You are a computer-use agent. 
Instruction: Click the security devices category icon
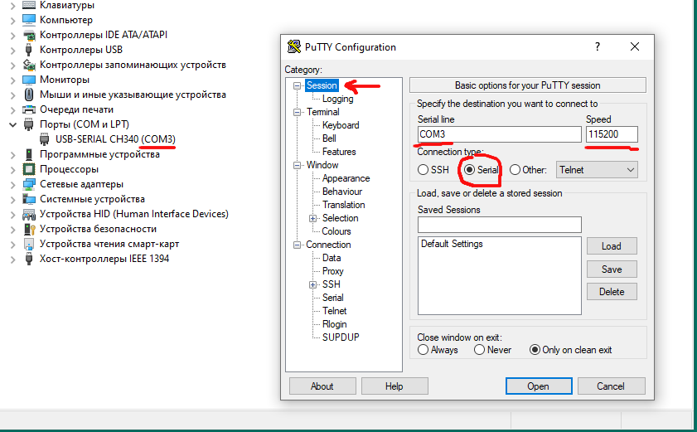coord(29,229)
